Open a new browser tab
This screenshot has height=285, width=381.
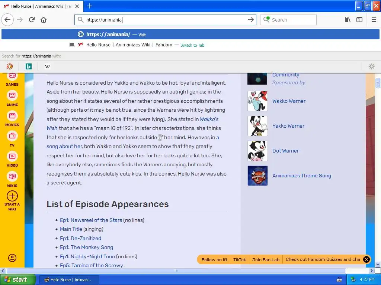[x=90, y=6]
